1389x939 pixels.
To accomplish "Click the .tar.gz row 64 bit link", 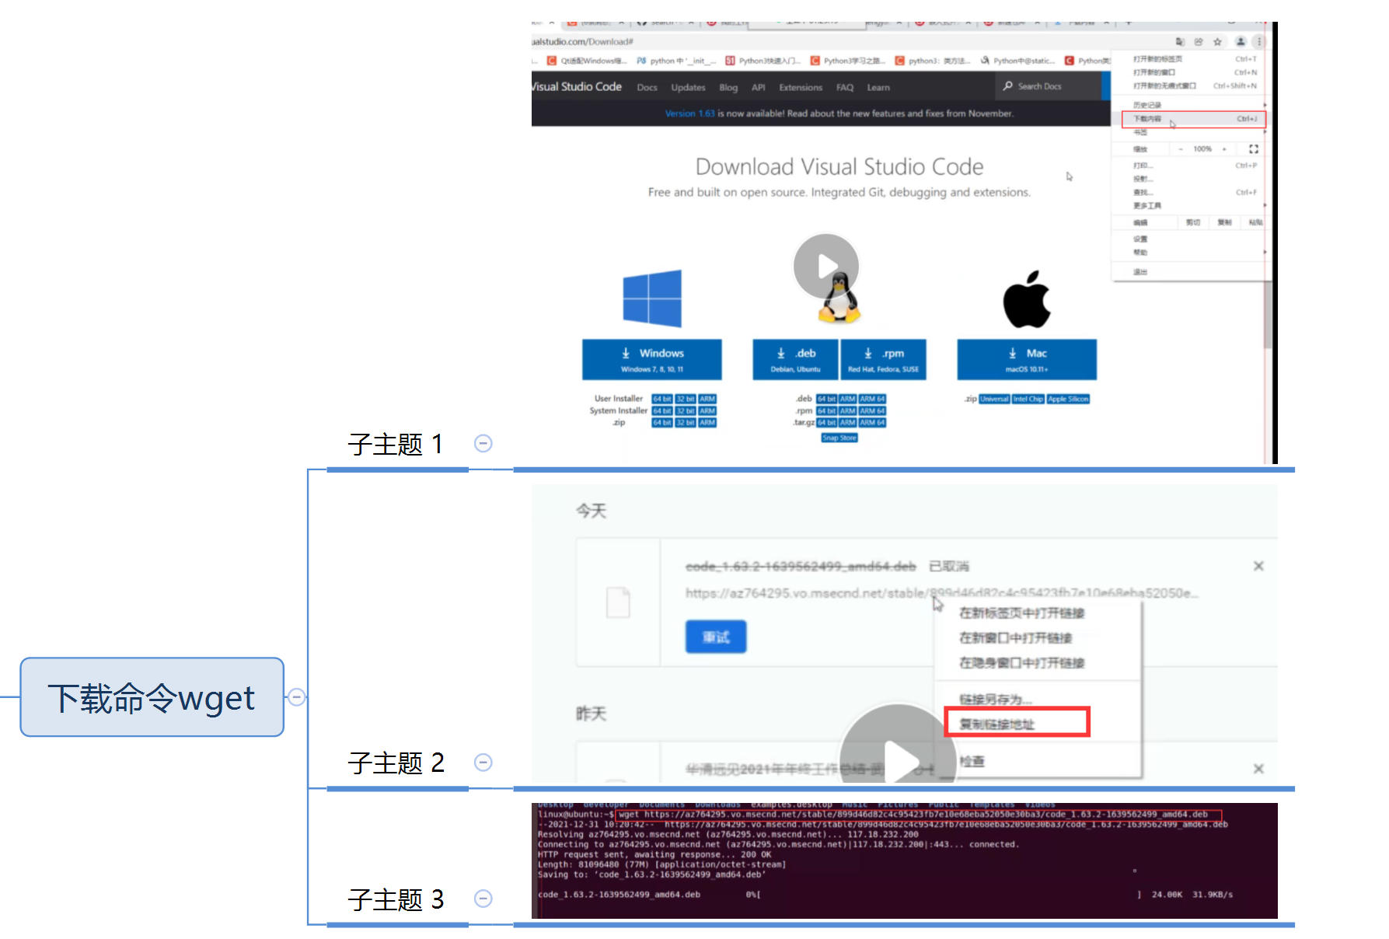I will pyautogui.click(x=827, y=423).
